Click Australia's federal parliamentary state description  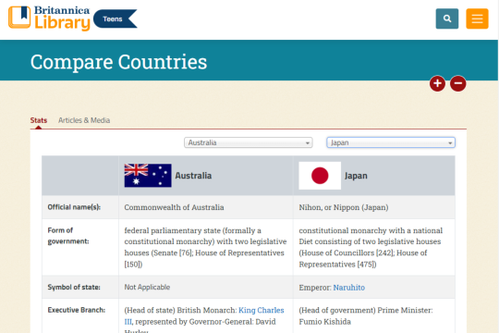205,247
